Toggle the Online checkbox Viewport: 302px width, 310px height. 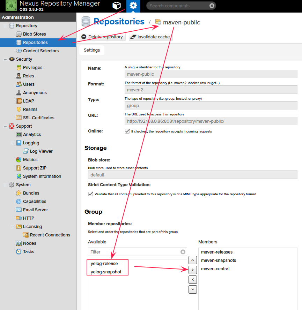coord(127,131)
